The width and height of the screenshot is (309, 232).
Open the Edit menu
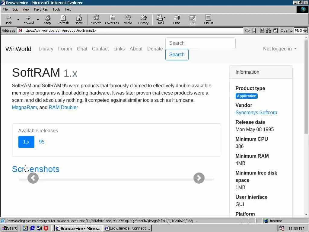pos(15,9)
